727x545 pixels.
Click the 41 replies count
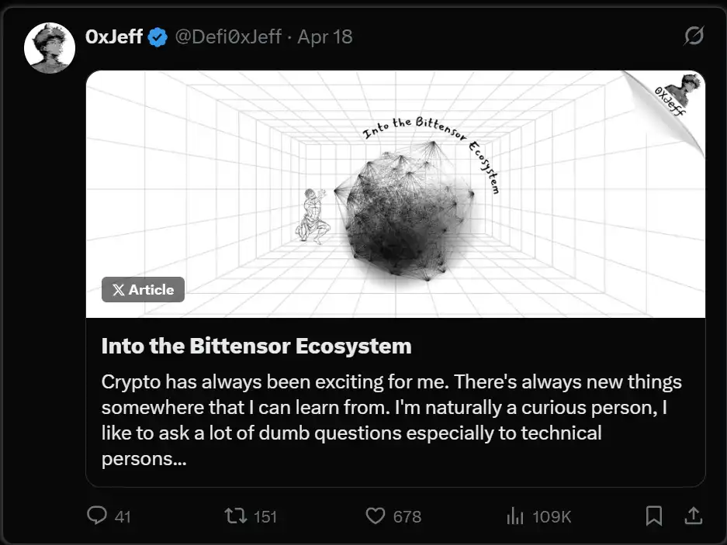[123, 516]
